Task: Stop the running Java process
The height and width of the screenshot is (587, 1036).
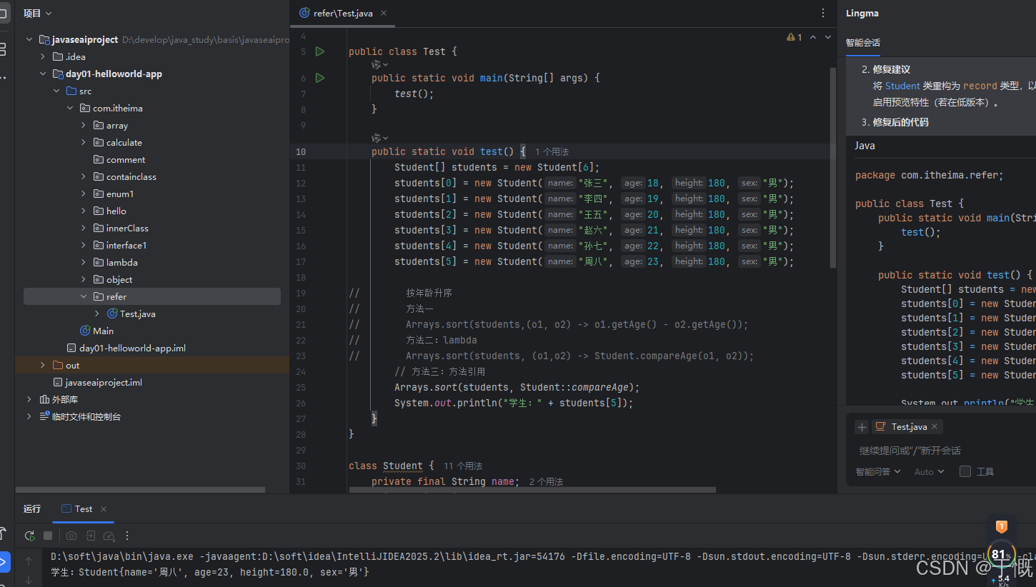Action: pyautogui.click(x=47, y=536)
